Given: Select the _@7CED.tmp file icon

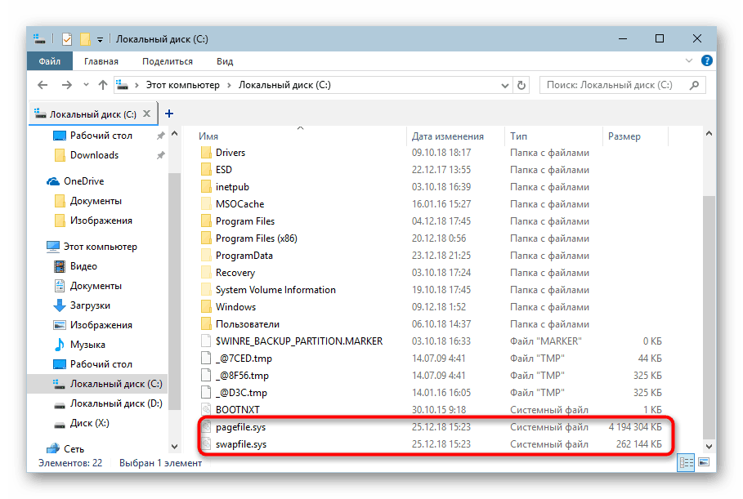Looking at the screenshot, I should tap(206, 359).
